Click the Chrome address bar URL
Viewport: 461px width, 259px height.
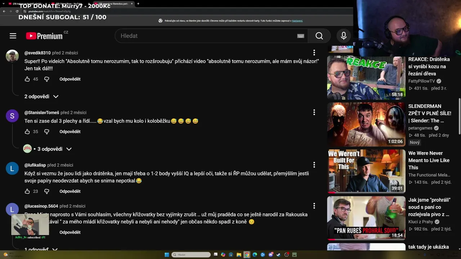click(49, 11)
